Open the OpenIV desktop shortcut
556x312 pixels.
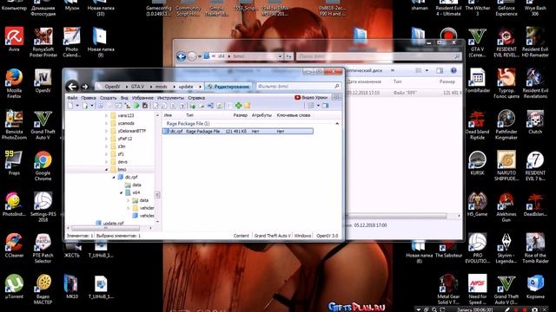(43, 81)
